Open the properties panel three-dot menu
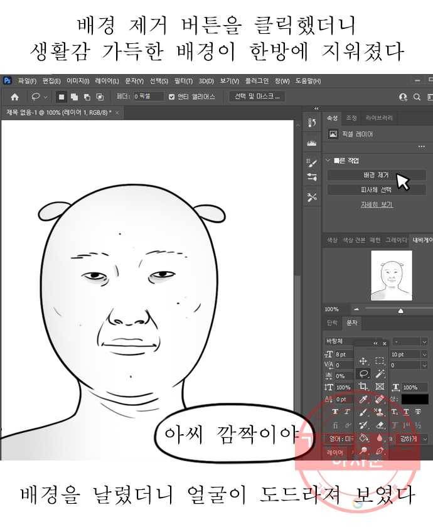The width and height of the screenshot is (433, 527). pos(421,147)
